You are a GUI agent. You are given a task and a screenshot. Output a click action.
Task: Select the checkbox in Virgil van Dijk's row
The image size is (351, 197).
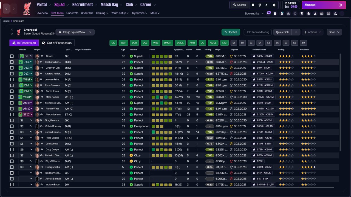click(x=12, y=68)
